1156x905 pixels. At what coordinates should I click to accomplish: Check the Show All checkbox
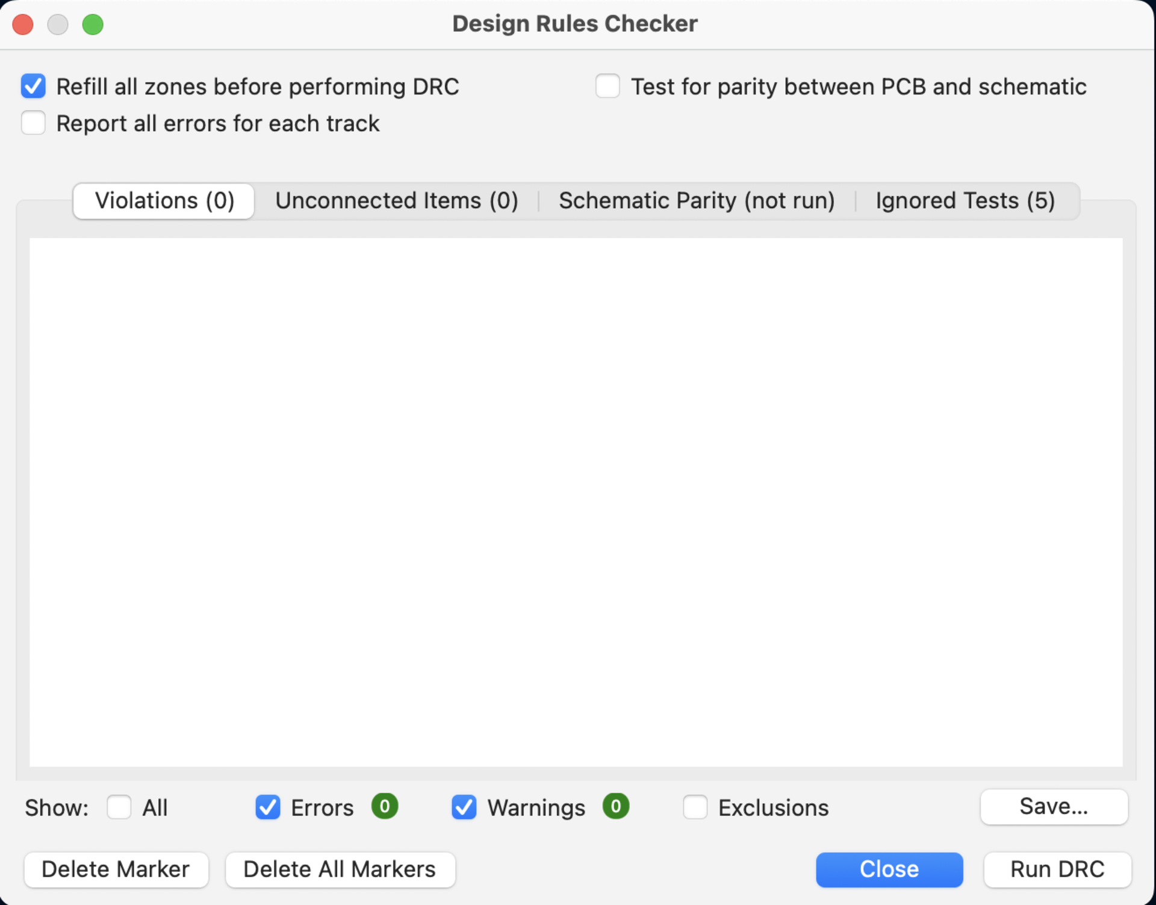point(119,807)
